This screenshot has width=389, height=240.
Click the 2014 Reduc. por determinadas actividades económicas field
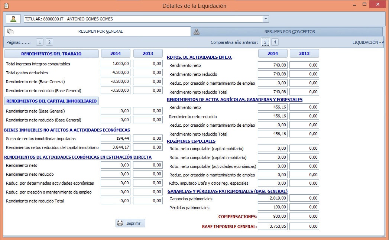tap(116, 183)
